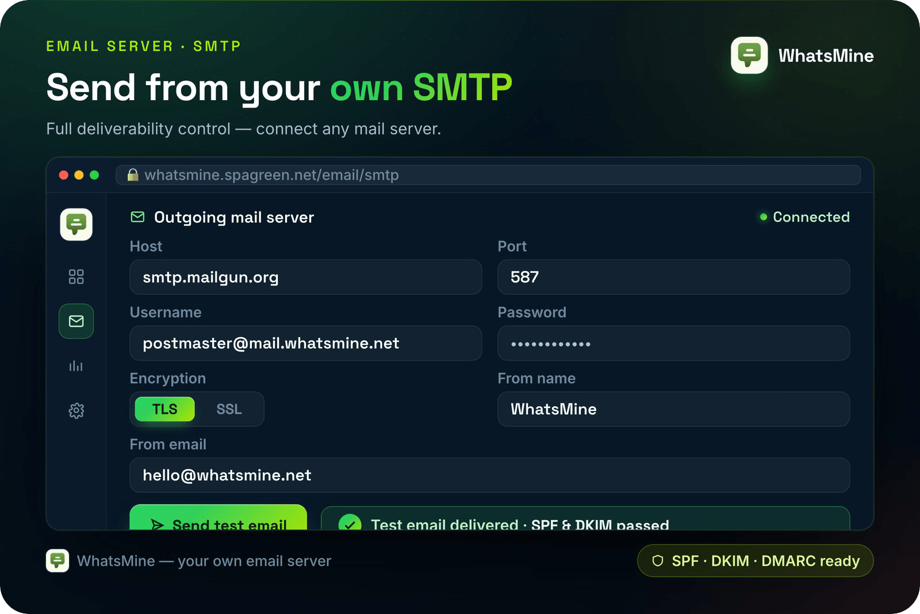Click the green checkmark in delivery notice

[x=350, y=523]
